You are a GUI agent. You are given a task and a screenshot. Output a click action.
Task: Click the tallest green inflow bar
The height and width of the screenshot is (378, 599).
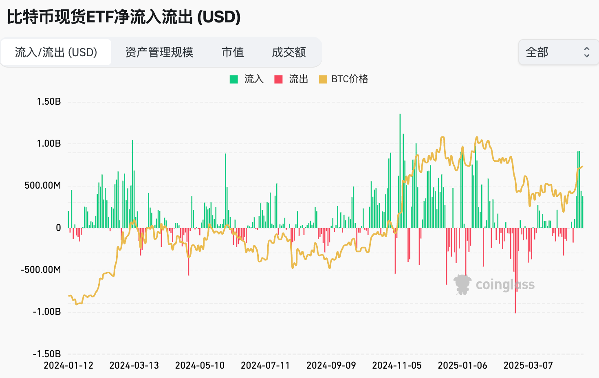[x=400, y=171]
